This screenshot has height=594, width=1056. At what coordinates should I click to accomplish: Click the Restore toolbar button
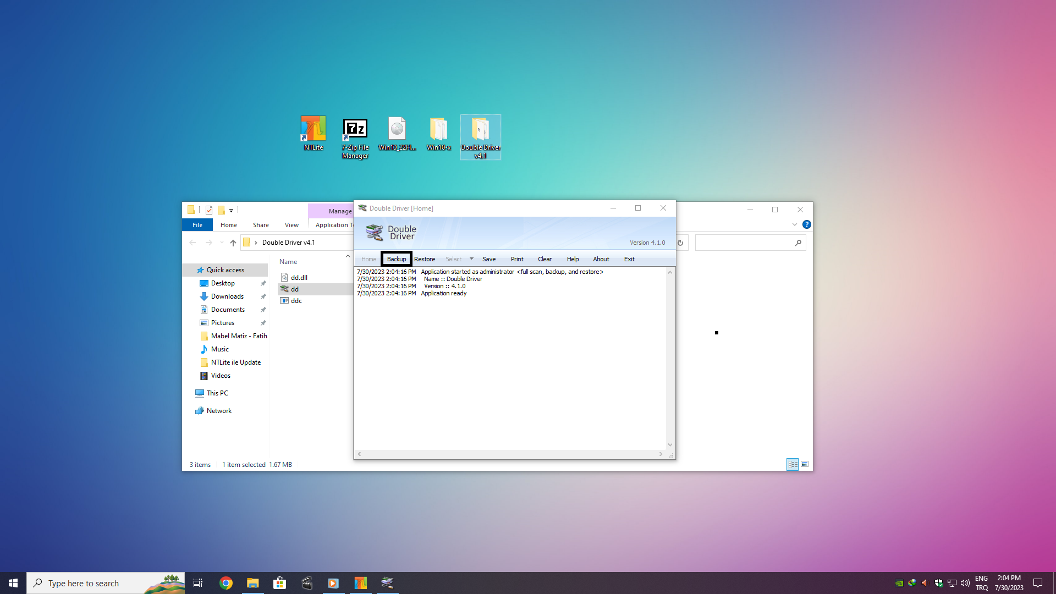424,259
